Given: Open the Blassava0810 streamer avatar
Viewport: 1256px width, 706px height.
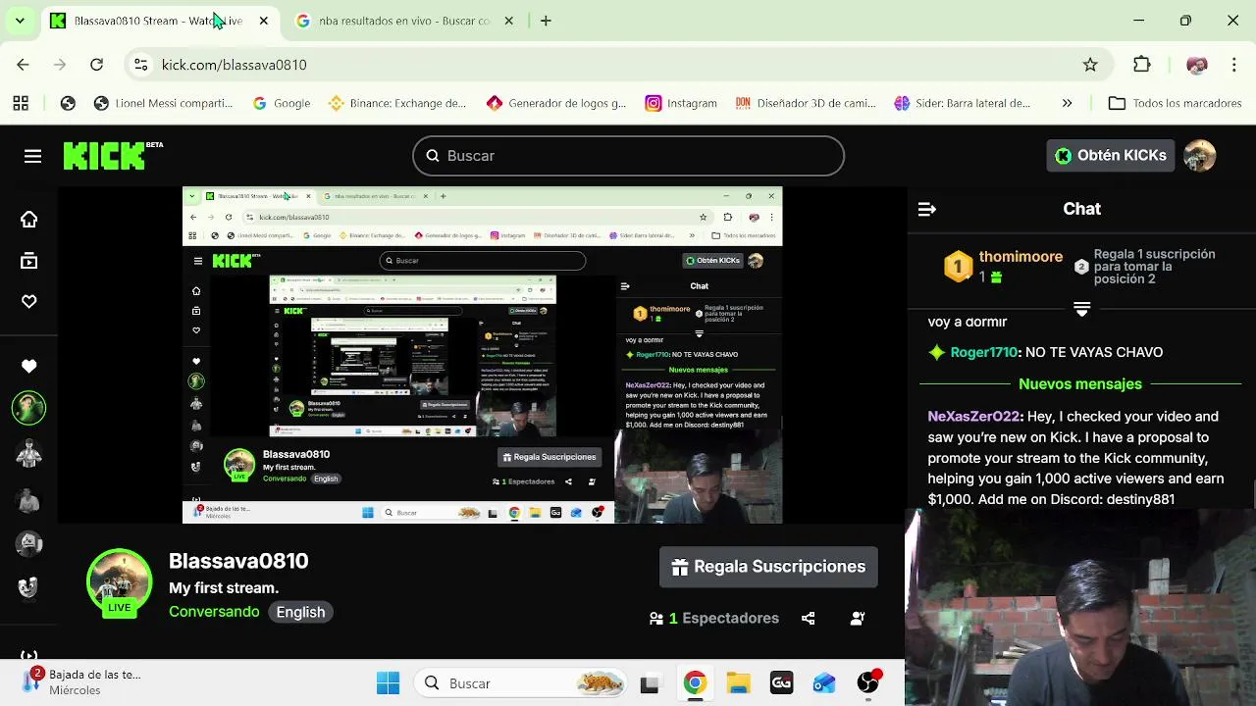Looking at the screenshot, I should 120,582.
